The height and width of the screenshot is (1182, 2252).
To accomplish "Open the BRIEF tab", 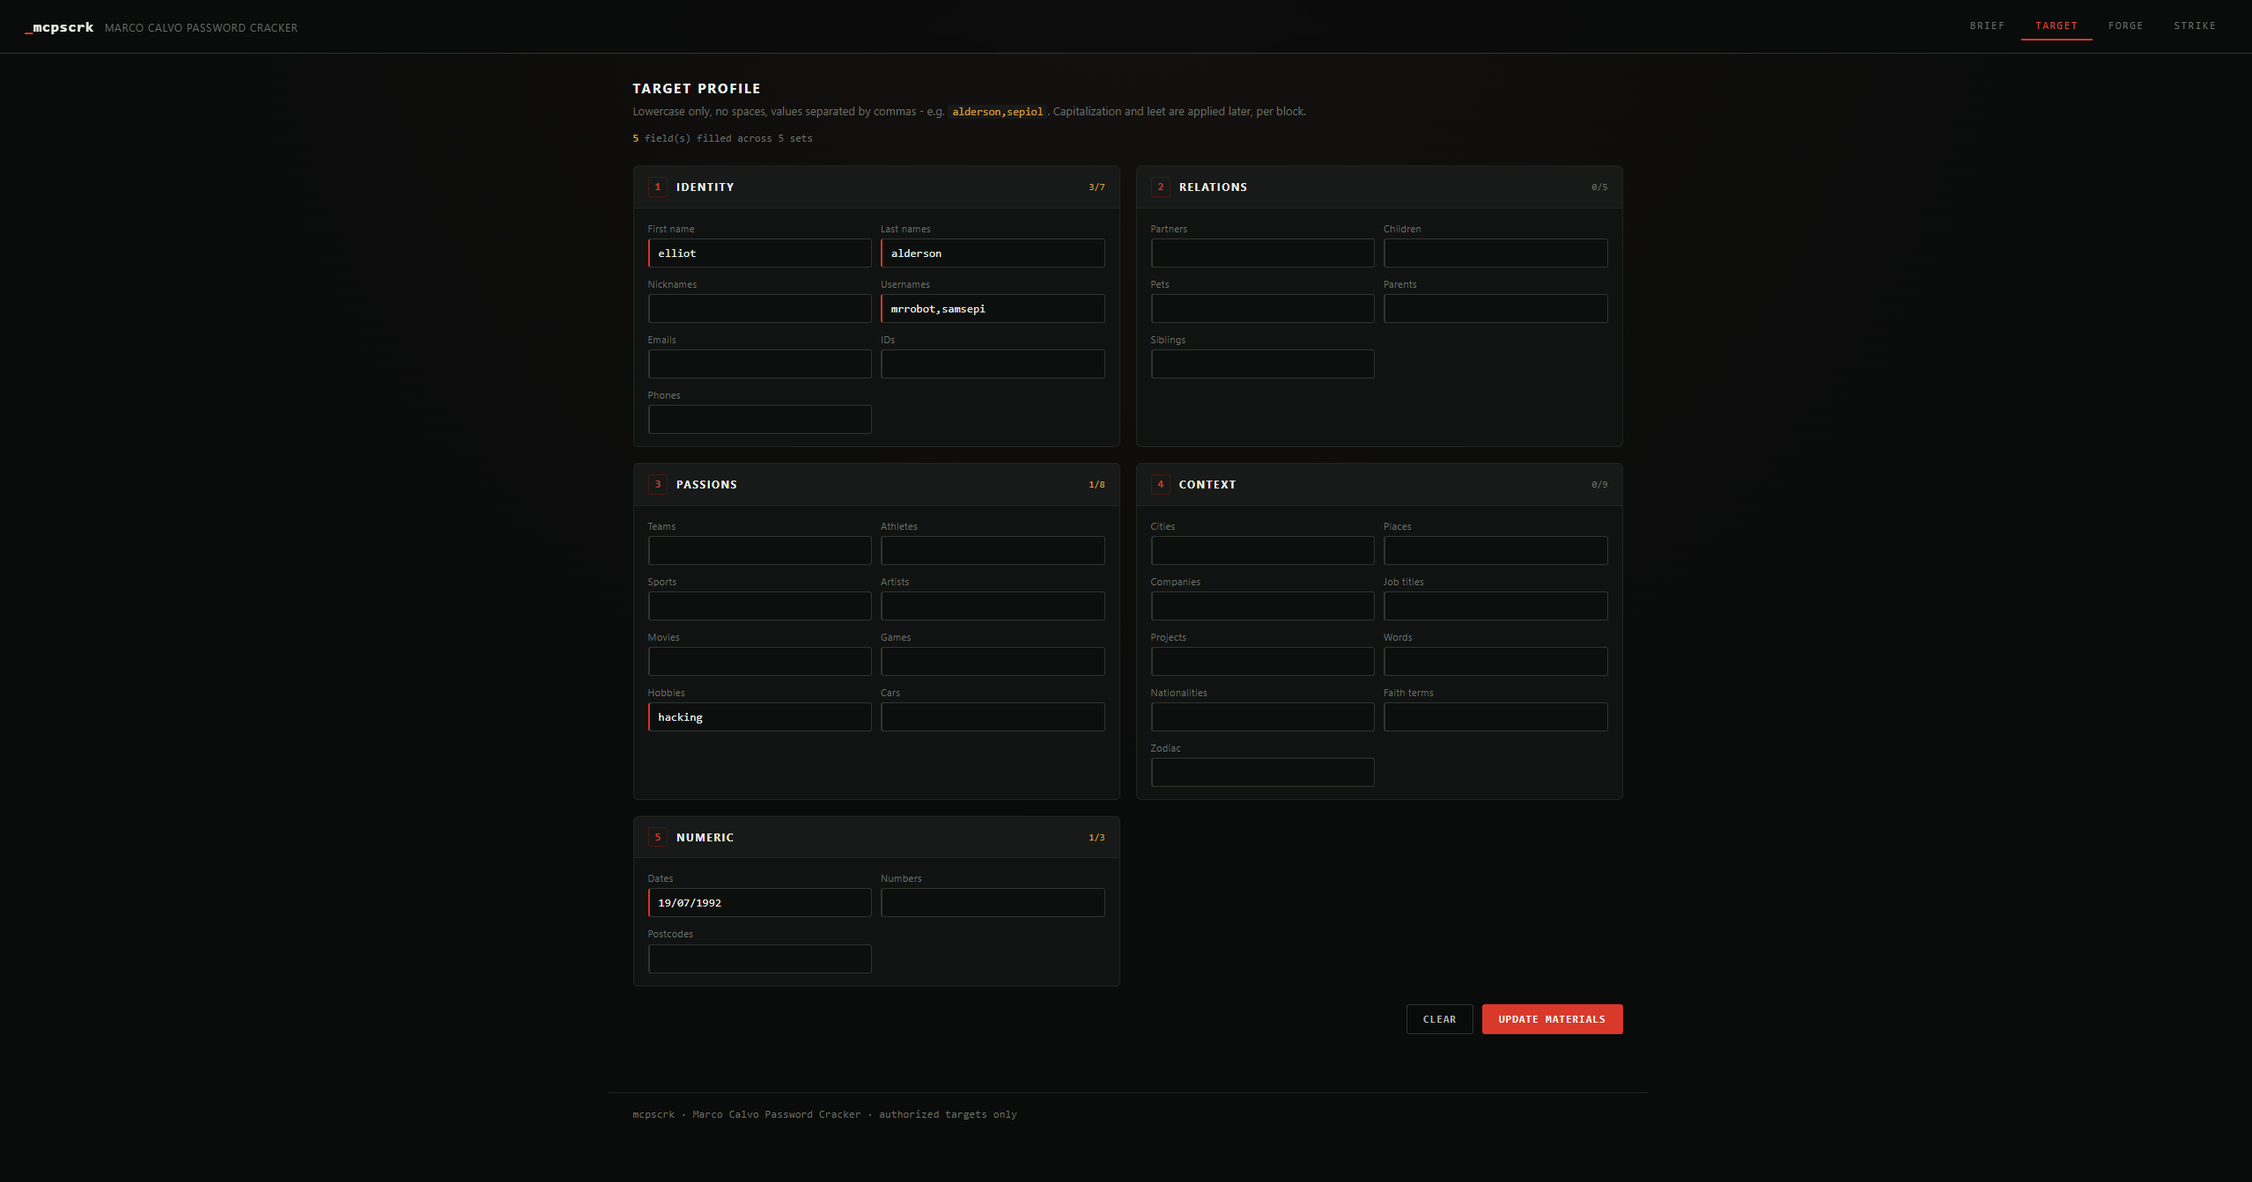I will [x=1987, y=26].
